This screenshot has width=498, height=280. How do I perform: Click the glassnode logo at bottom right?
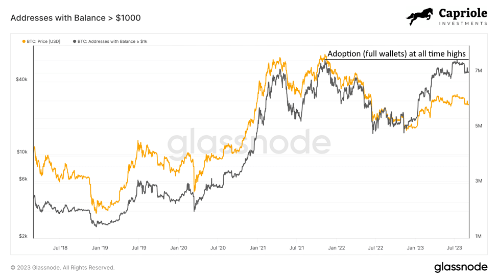click(461, 267)
